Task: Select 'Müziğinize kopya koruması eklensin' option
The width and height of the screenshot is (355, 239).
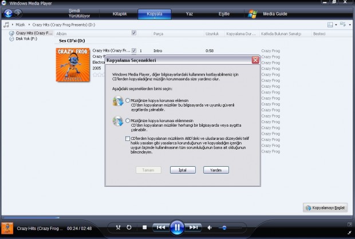Action: click(128, 100)
